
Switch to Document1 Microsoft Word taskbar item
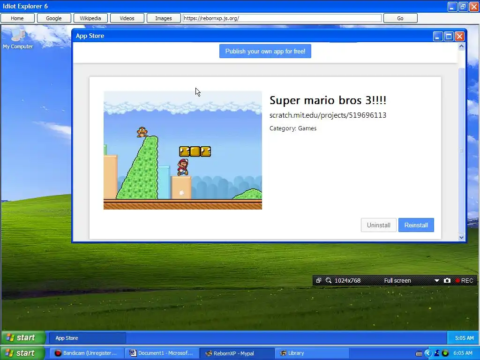(x=162, y=353)
